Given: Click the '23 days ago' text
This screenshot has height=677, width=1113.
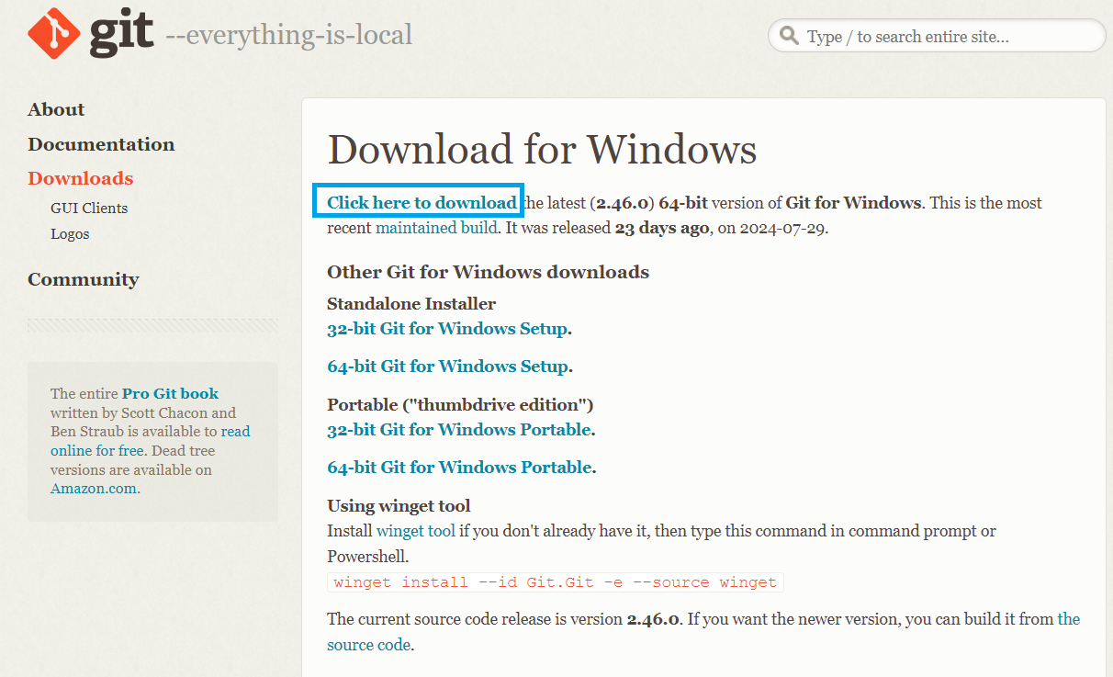Looking at the screenshot, I should coord(661,227).
